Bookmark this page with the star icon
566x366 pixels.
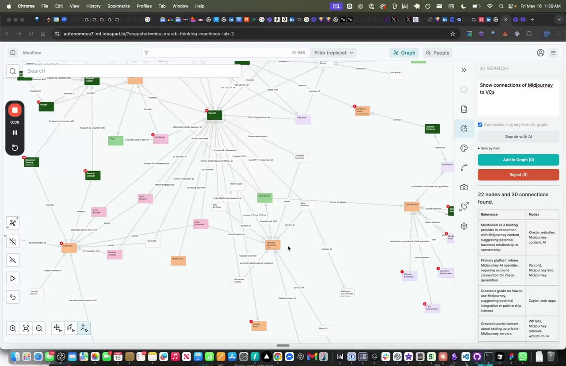(453, 34)
